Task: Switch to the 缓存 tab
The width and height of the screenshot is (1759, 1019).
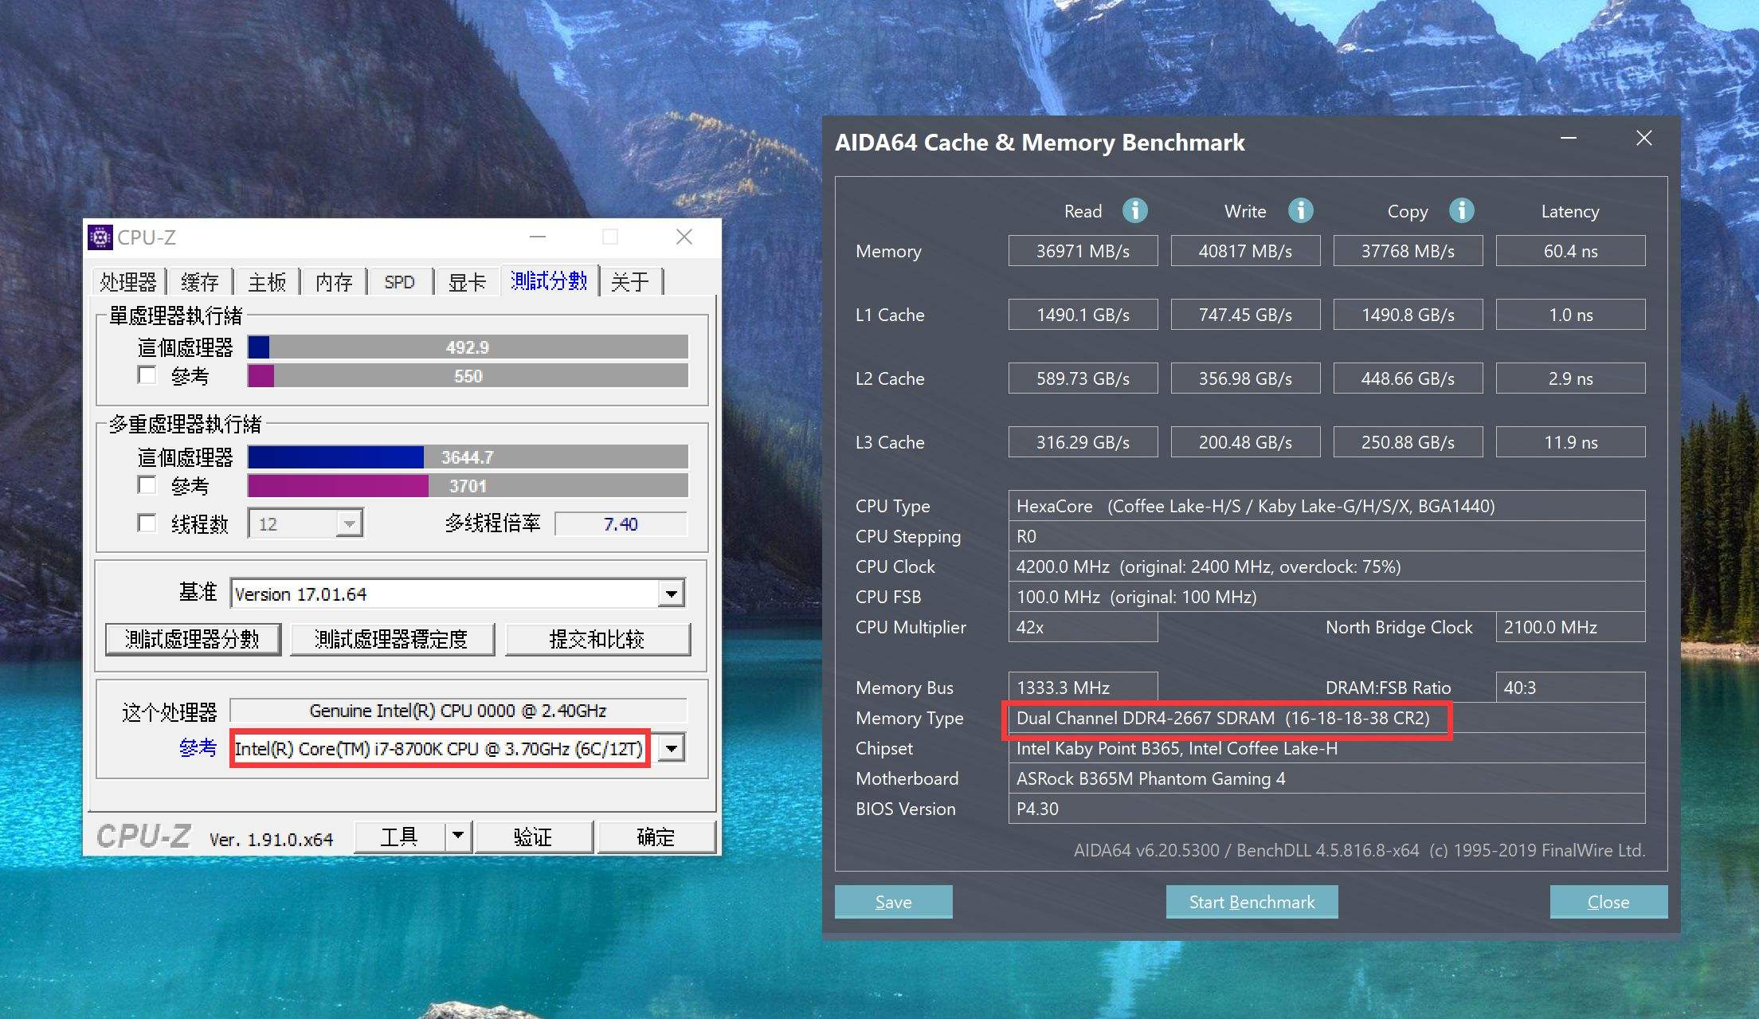Action: [x=199, y=282]
